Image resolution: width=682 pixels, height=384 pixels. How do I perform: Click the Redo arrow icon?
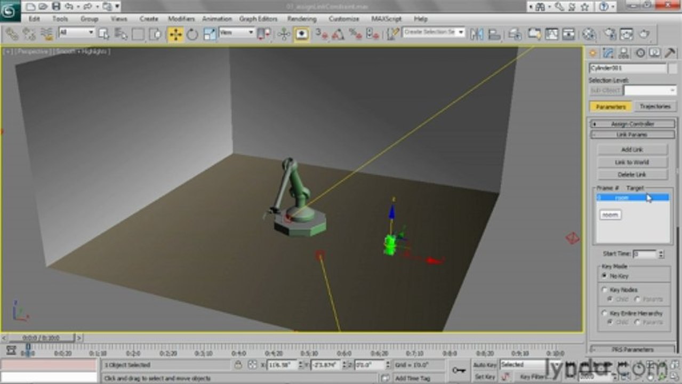coord(87,7)
